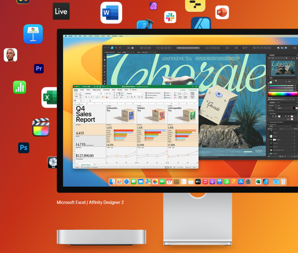Toggle visibility of ADAPTOGENIC TEA layer
This screenshot has height=253, width=298.
click(294, 150)
